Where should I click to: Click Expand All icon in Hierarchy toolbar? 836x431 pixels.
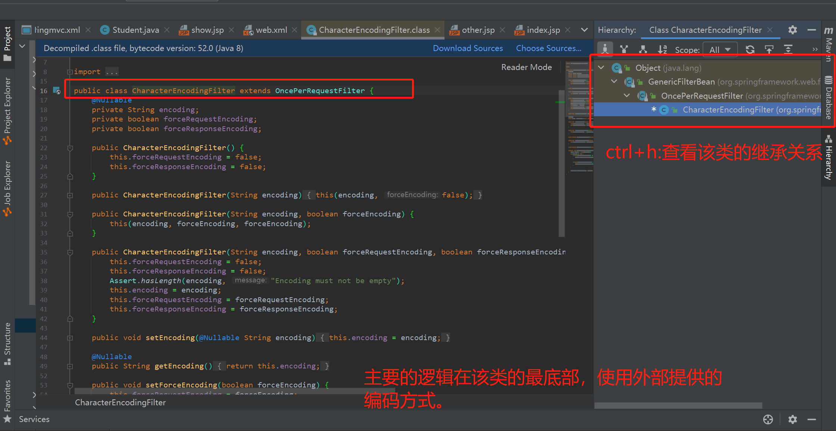click(x=788, y=49)
